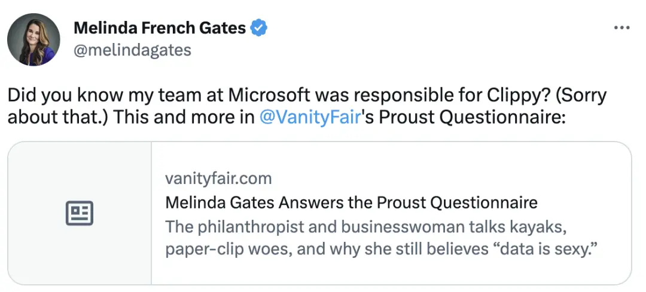
Task: Open the vanityfair.com domain label
Action: tap(218, 179)
